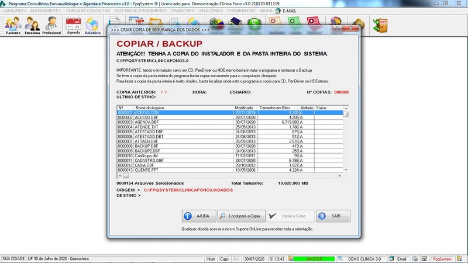Click the network computer icon in status bar
Screen dimensions: 468x263
pyautogui.click(x=424, y=259)
